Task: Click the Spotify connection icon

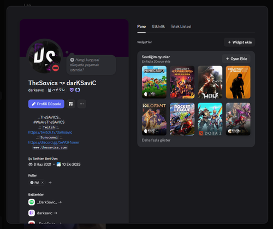Action: point(32,202)
